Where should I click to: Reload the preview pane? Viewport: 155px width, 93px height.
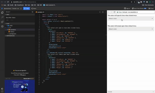[x=114, y=12]
